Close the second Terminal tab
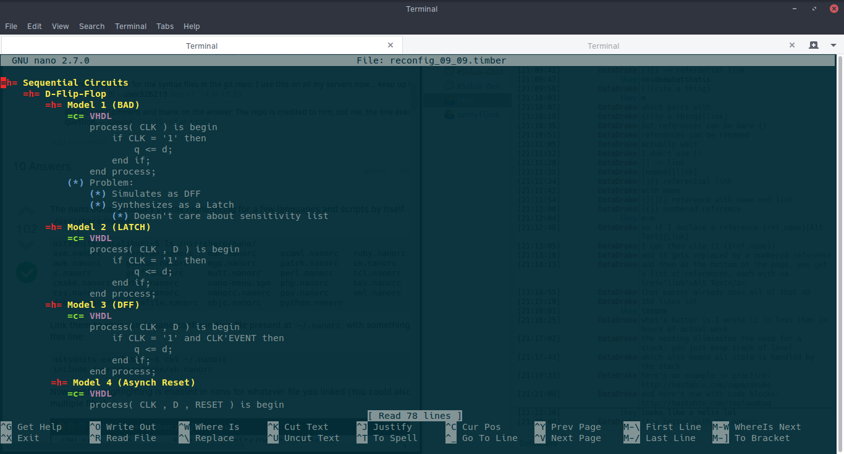 793,45
